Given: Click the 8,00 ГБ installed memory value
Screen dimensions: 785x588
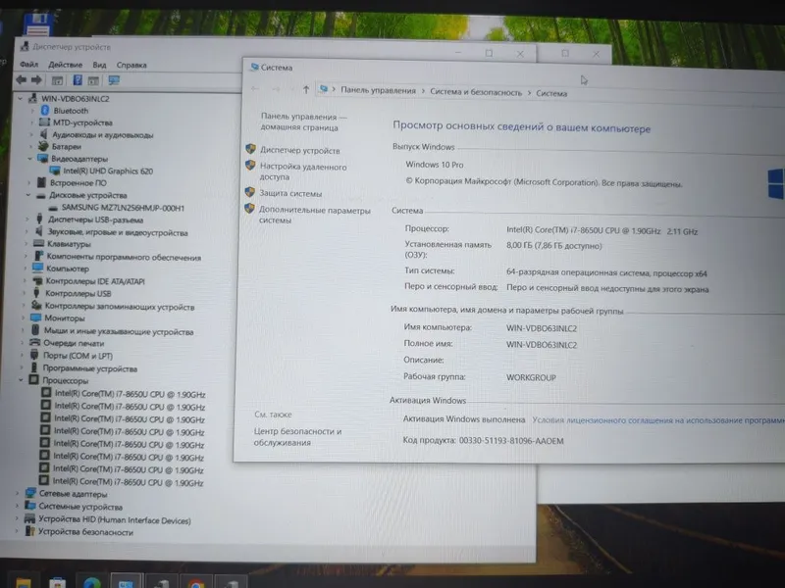Looking at the screenshot, I should click(x=553, y=246).
